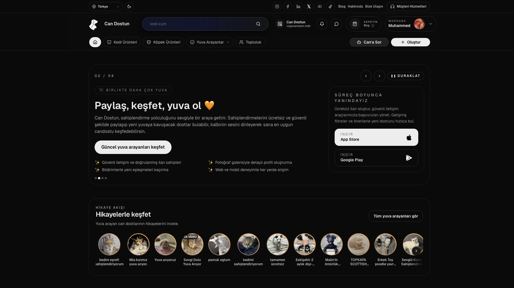Image resolution: width=514 pixels, height=288 pixels.
Task: Download from App Store
Action: coord(376,137)
